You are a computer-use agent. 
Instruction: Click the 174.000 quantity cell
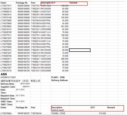tap(102, 113)
